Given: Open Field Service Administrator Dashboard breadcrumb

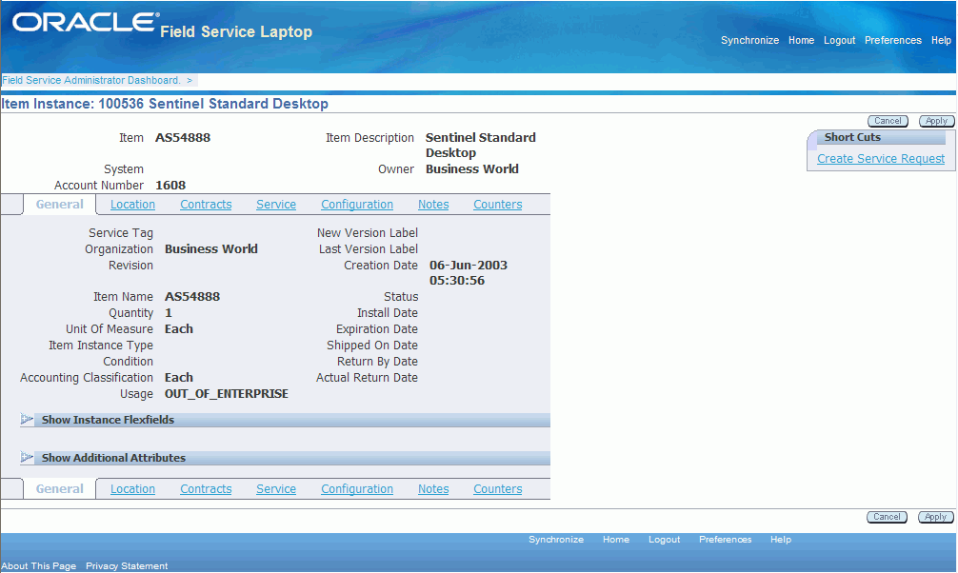Looking at the screenshot, I should 91,80.
